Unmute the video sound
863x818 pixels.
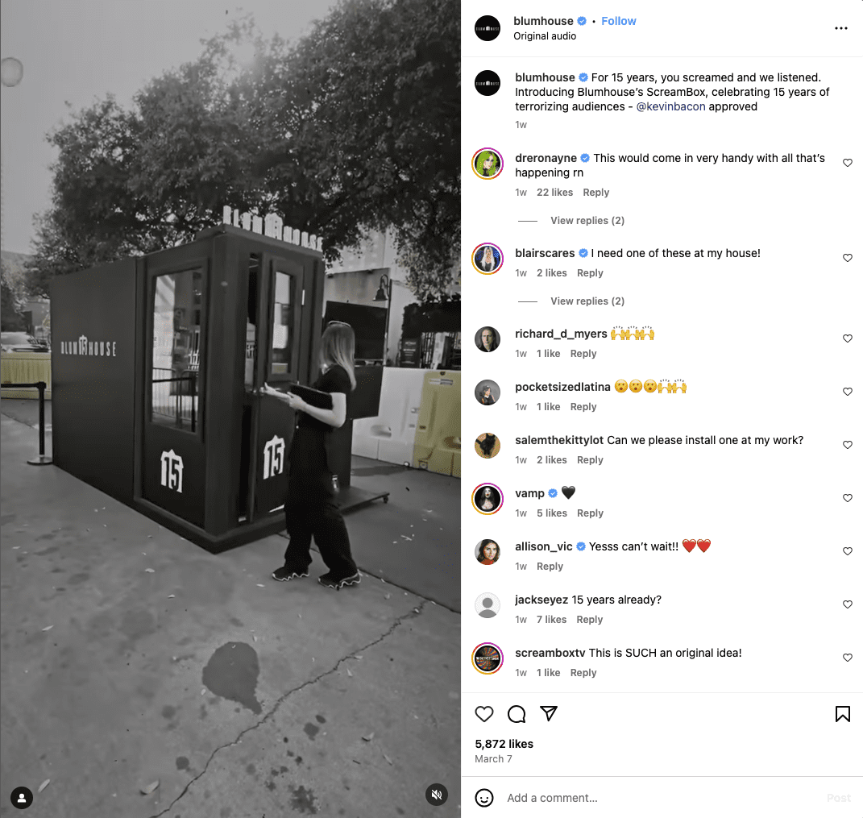point(437,795)
